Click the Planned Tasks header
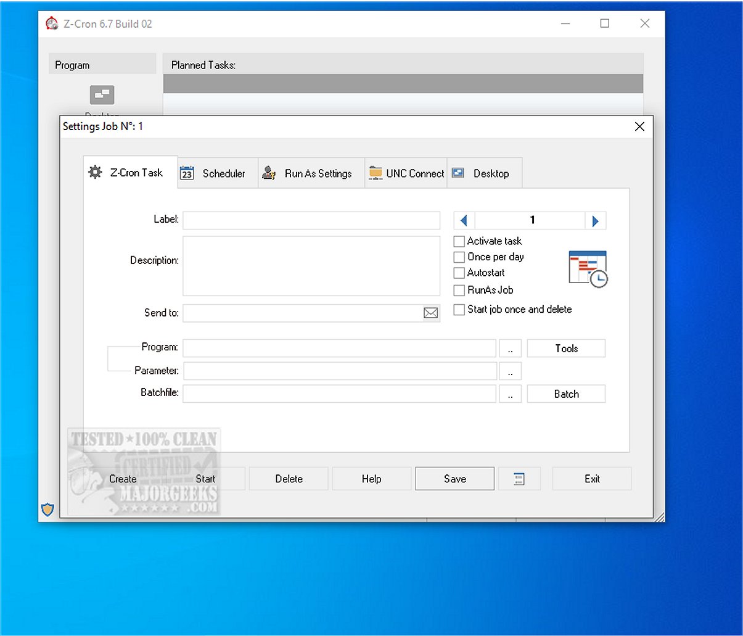 (403, 65)
